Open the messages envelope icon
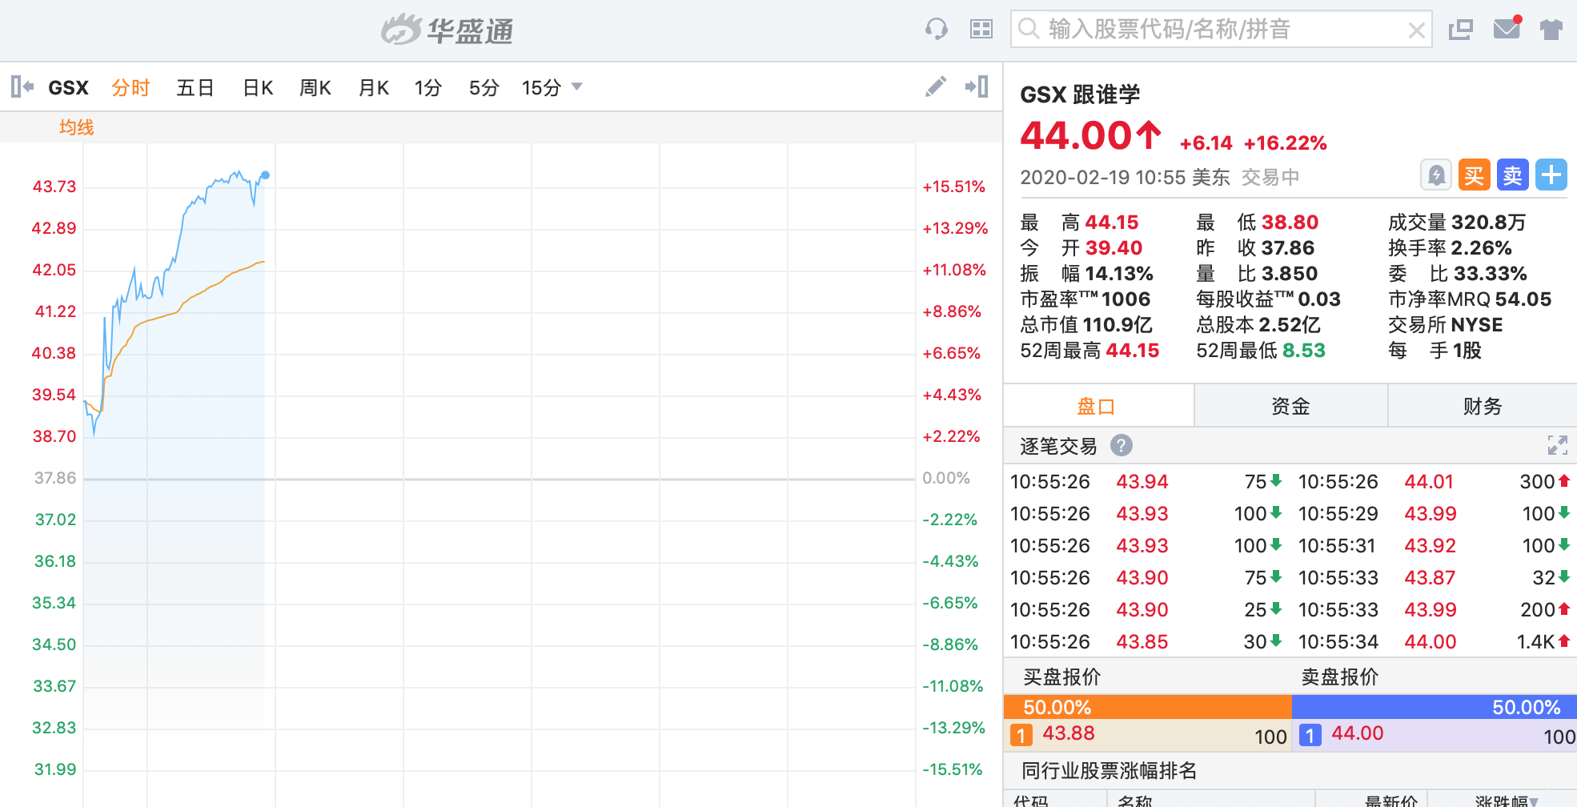 (x=1507, y=29)
